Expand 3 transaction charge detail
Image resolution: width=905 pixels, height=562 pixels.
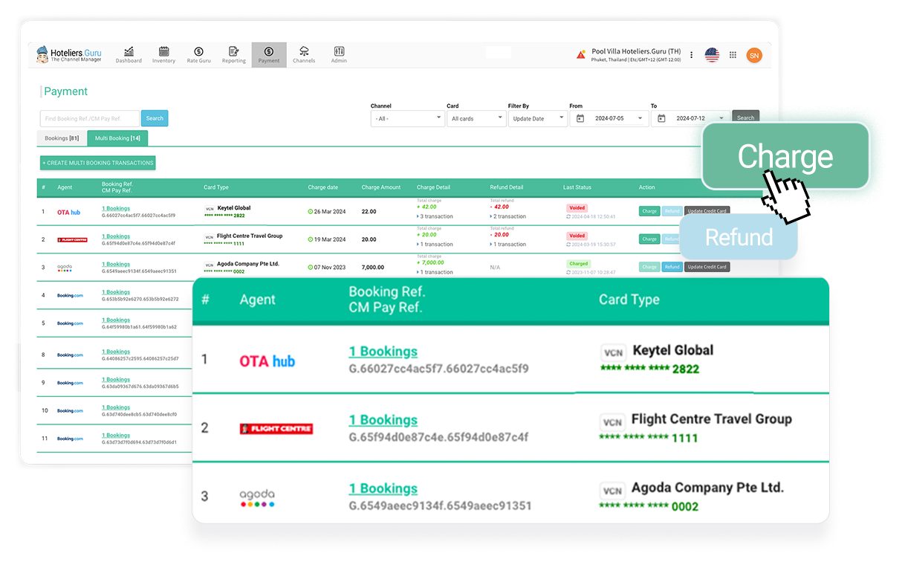point(435,216)
